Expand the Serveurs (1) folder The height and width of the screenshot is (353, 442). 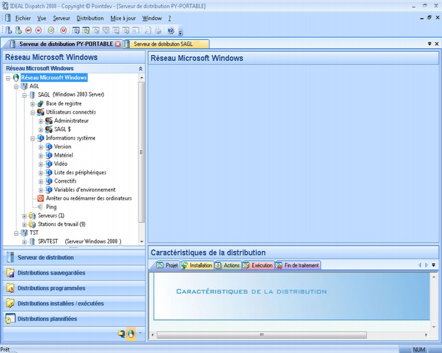click(x=24, y=216)
